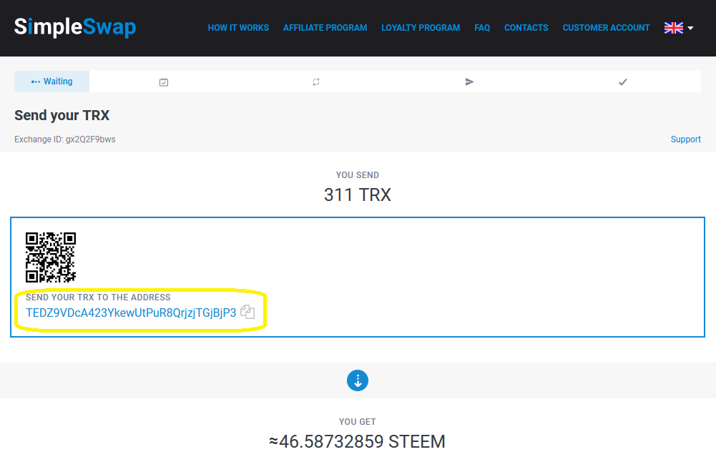Click the YOU GET label

tap(358, 422)
